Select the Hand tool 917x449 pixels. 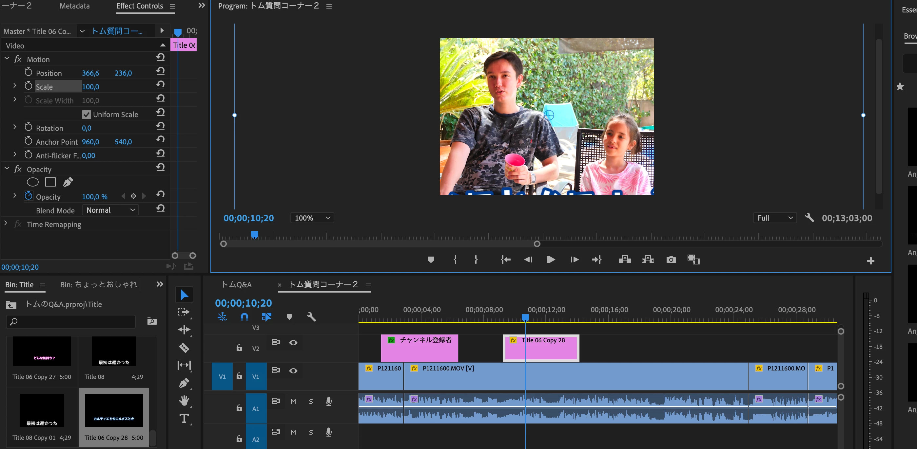[x=184, y=401]
